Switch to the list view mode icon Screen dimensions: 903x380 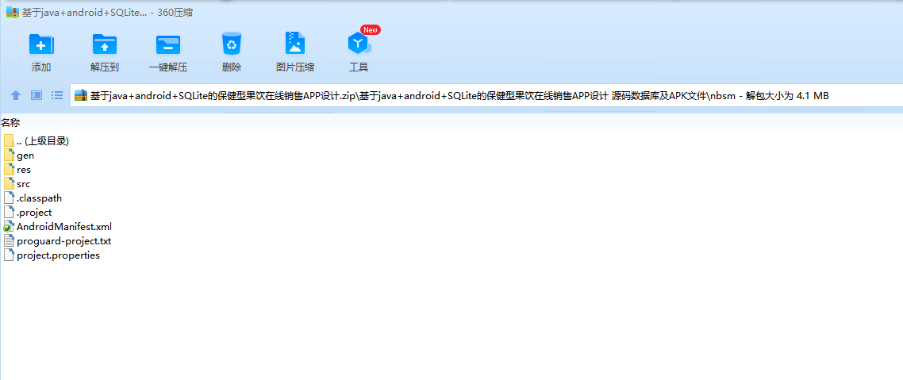click(57, 95)
